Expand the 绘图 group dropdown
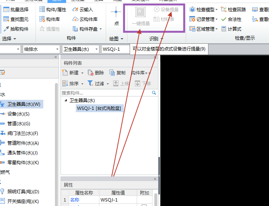The height and width of the screenshot is (206, 269). pyautogui.click(x=122, y=39)
